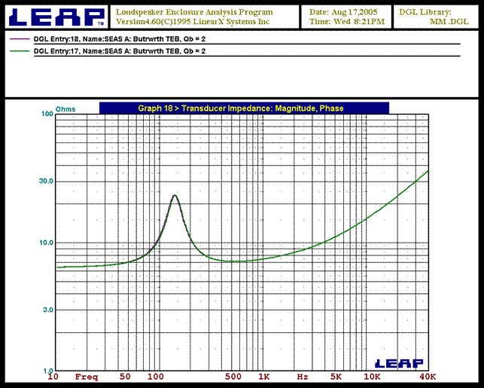Click the Ohms axis unit label
Image resolution: width=484 pixels, height=388 pixels.
click(44, 108)
